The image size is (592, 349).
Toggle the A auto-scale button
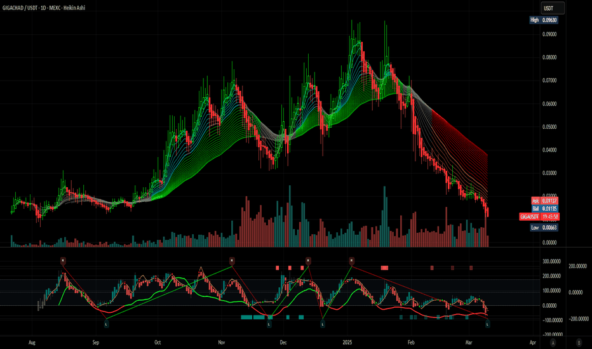tap(553, 343)
